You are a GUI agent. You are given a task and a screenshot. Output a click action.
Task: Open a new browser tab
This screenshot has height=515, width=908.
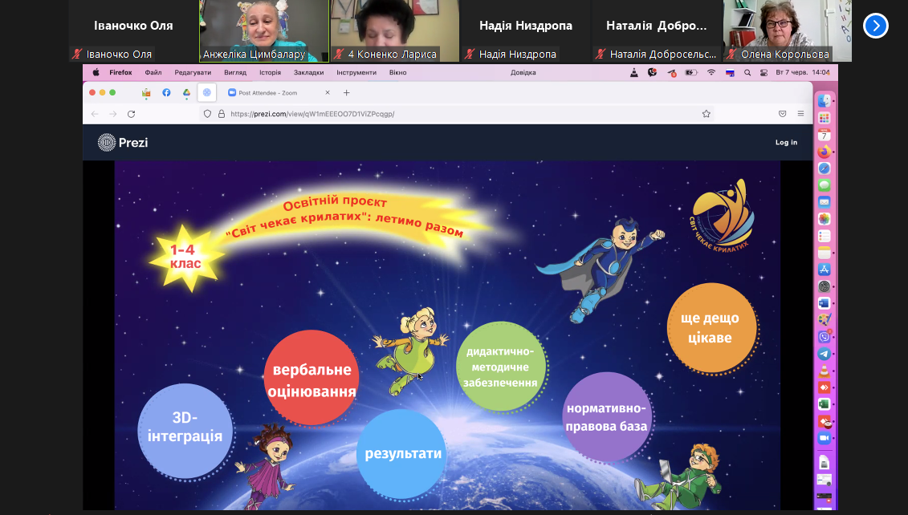tap(346, 92)
